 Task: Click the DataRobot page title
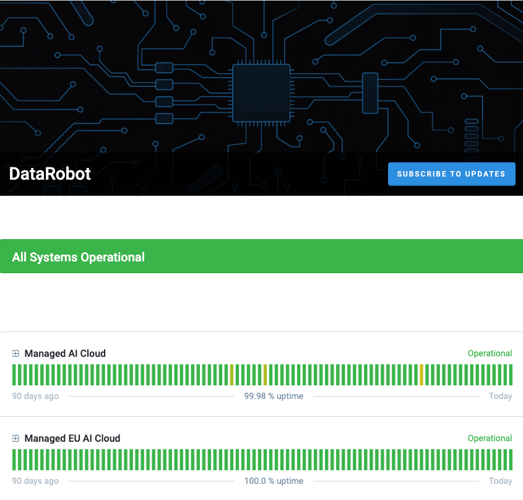tap(50, 174)
